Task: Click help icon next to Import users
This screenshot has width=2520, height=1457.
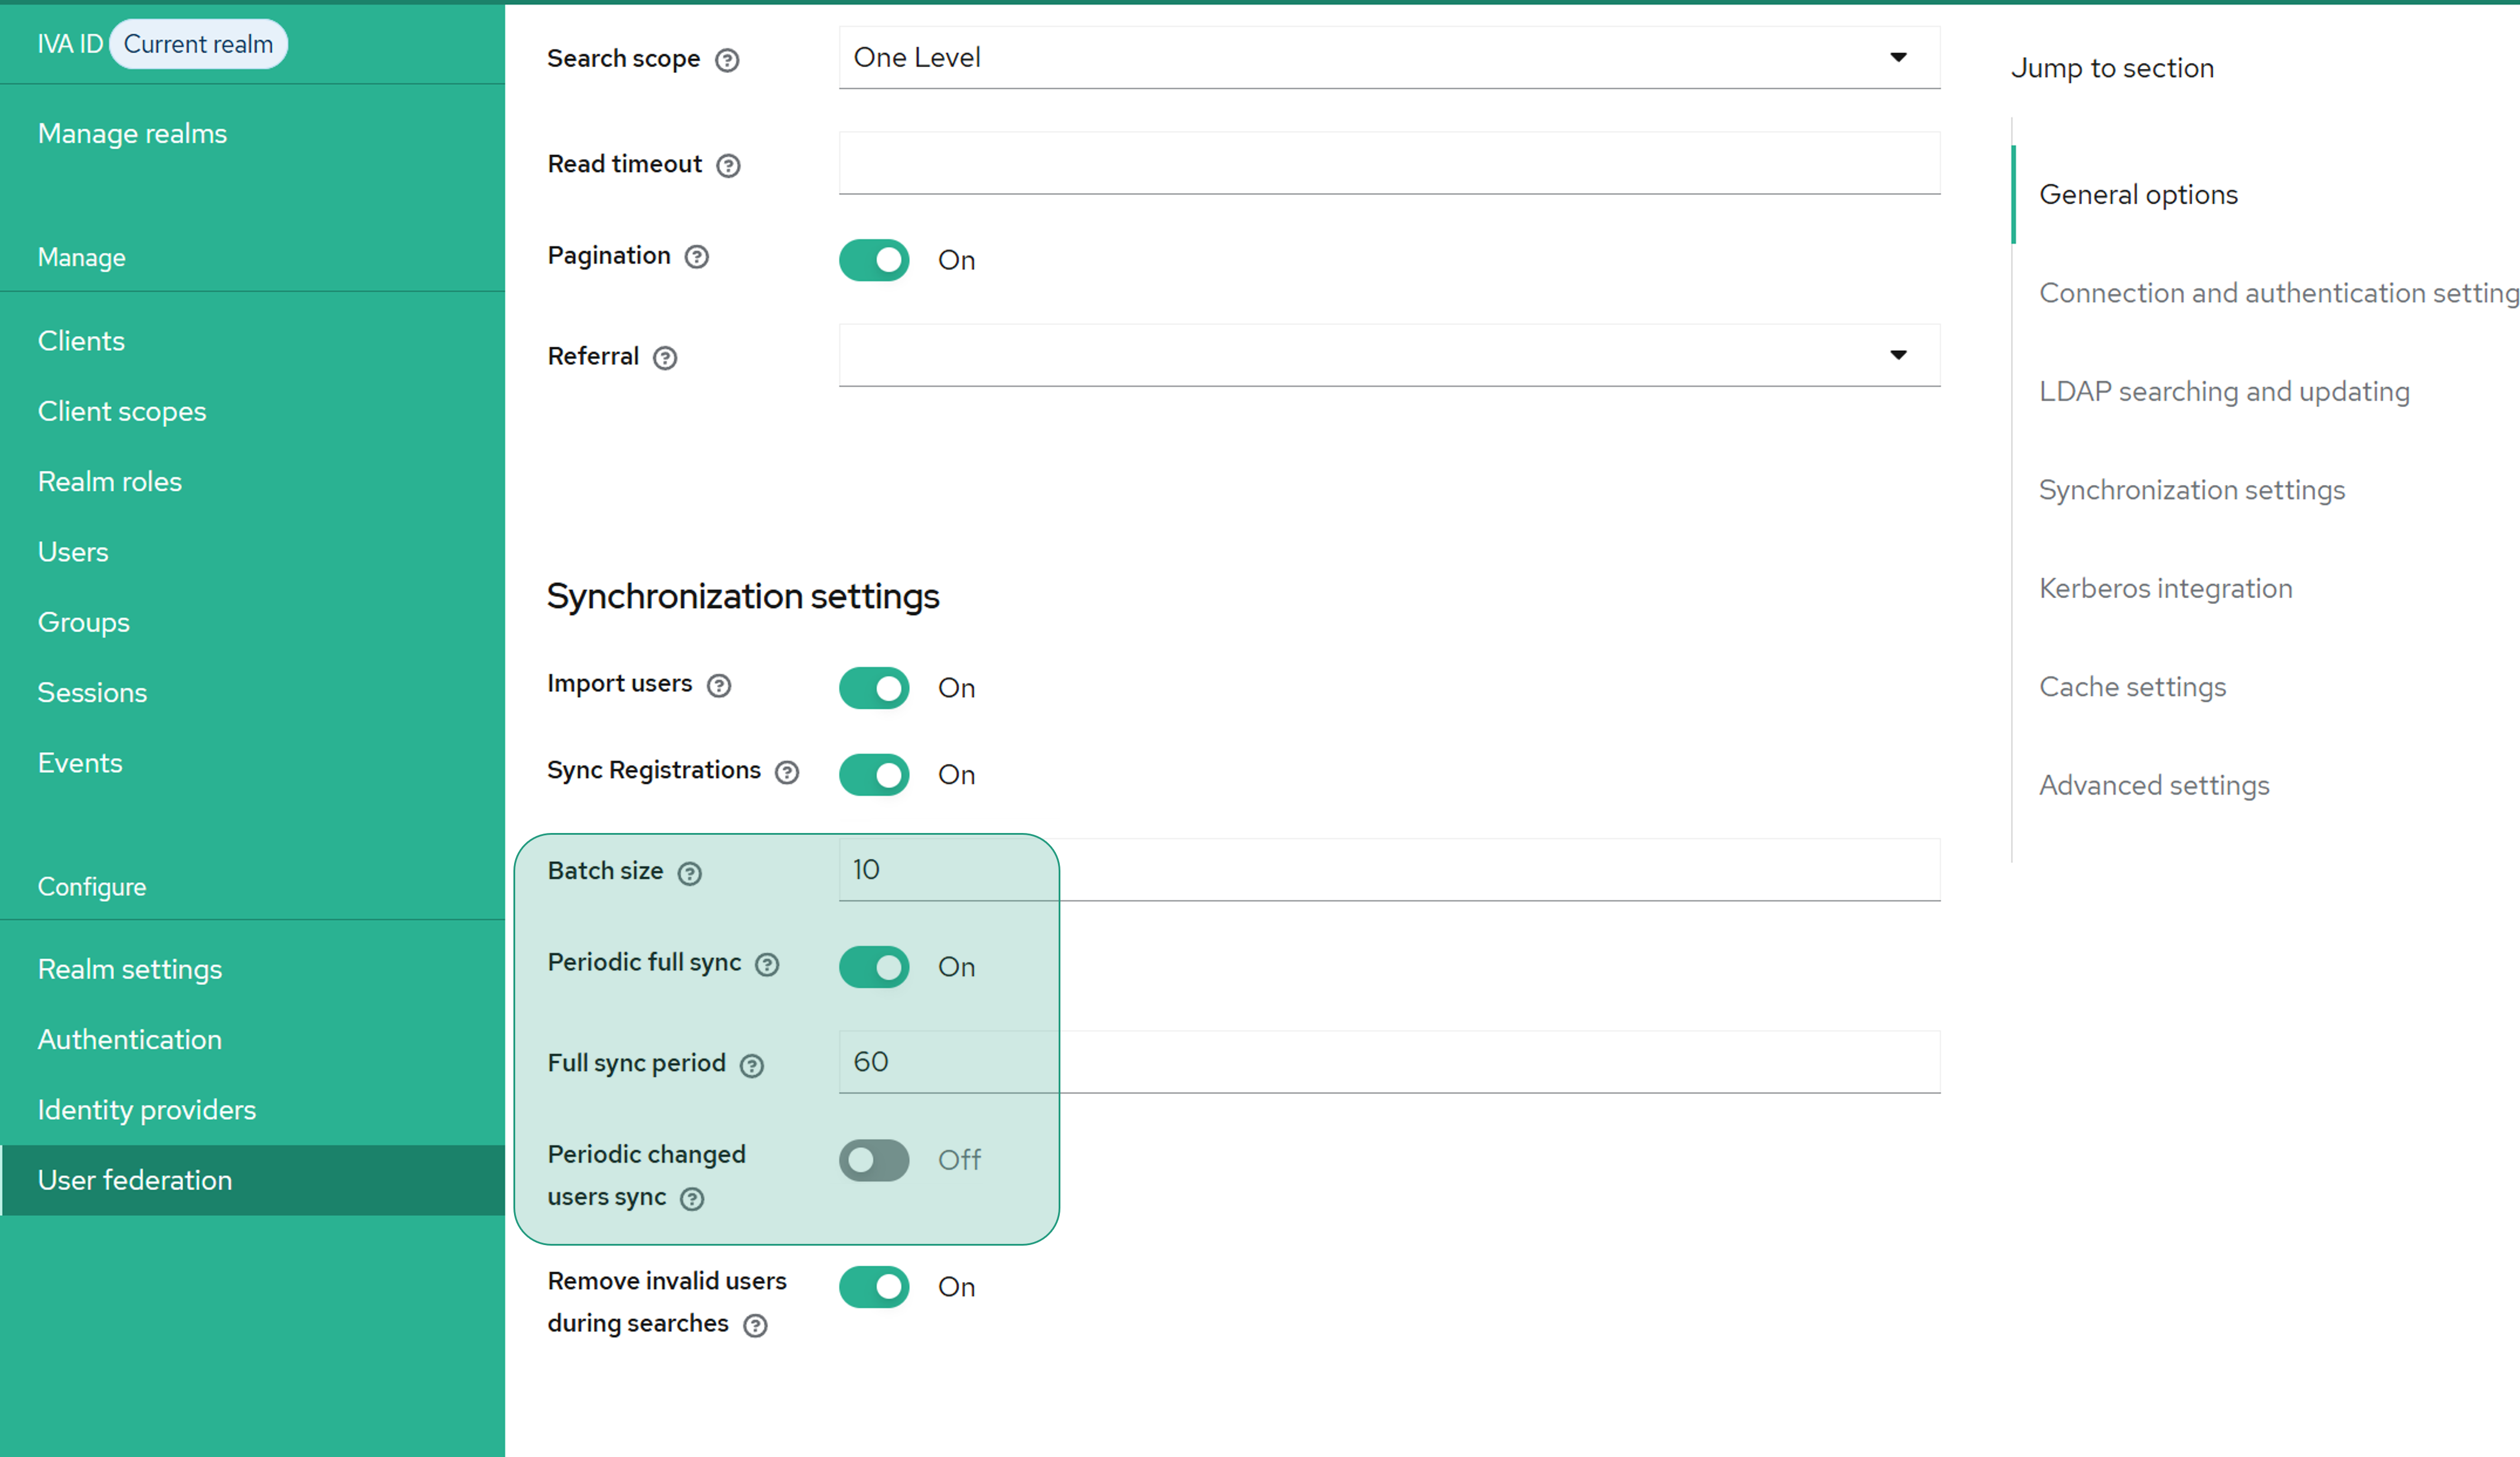Action: pyautogui.click(x=719, y=685)
